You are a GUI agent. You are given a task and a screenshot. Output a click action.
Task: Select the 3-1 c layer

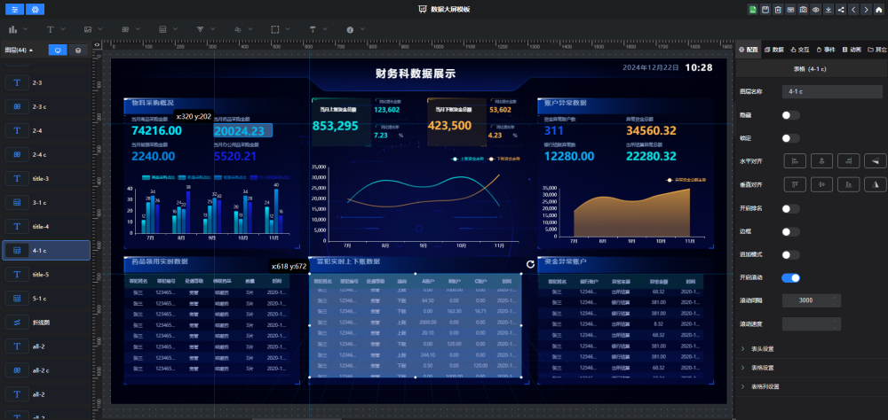pyautogui.click(x=46, y=202)
